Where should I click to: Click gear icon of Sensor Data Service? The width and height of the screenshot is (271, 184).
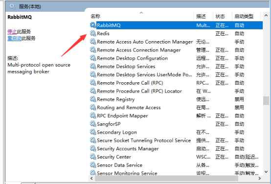[93, 165]
